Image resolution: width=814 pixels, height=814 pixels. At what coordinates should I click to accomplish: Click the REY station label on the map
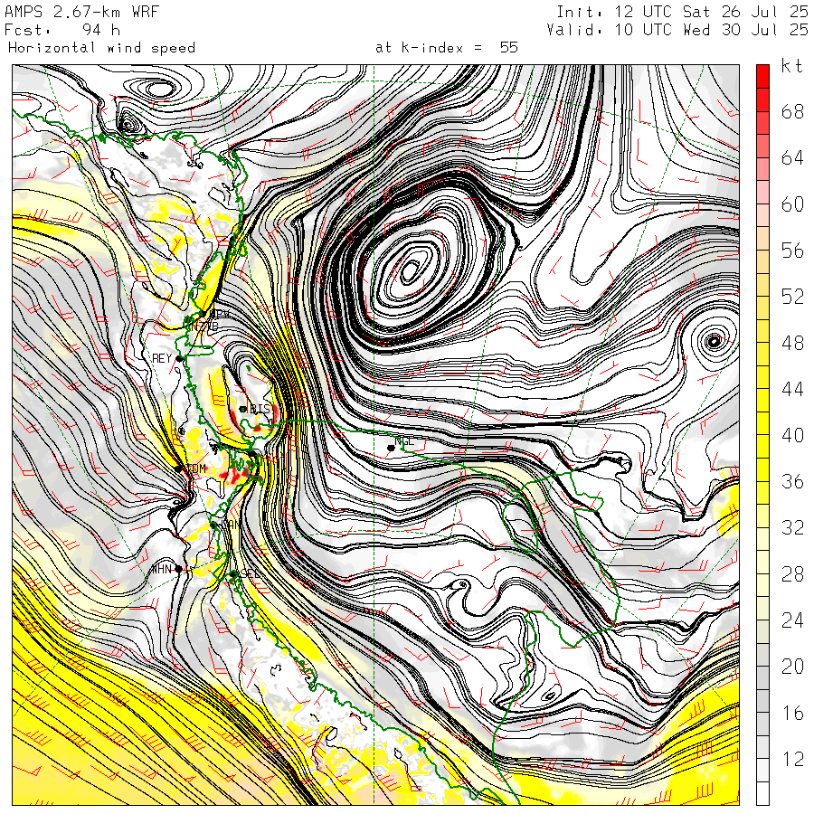[162, 358]
